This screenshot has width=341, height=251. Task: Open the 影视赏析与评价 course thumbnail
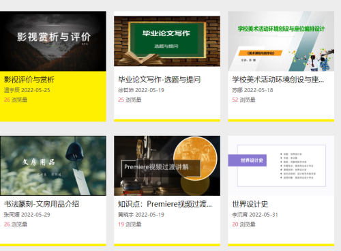[53, 41]
